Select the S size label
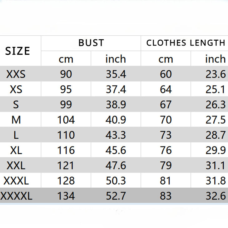 [x=16, y=104]
